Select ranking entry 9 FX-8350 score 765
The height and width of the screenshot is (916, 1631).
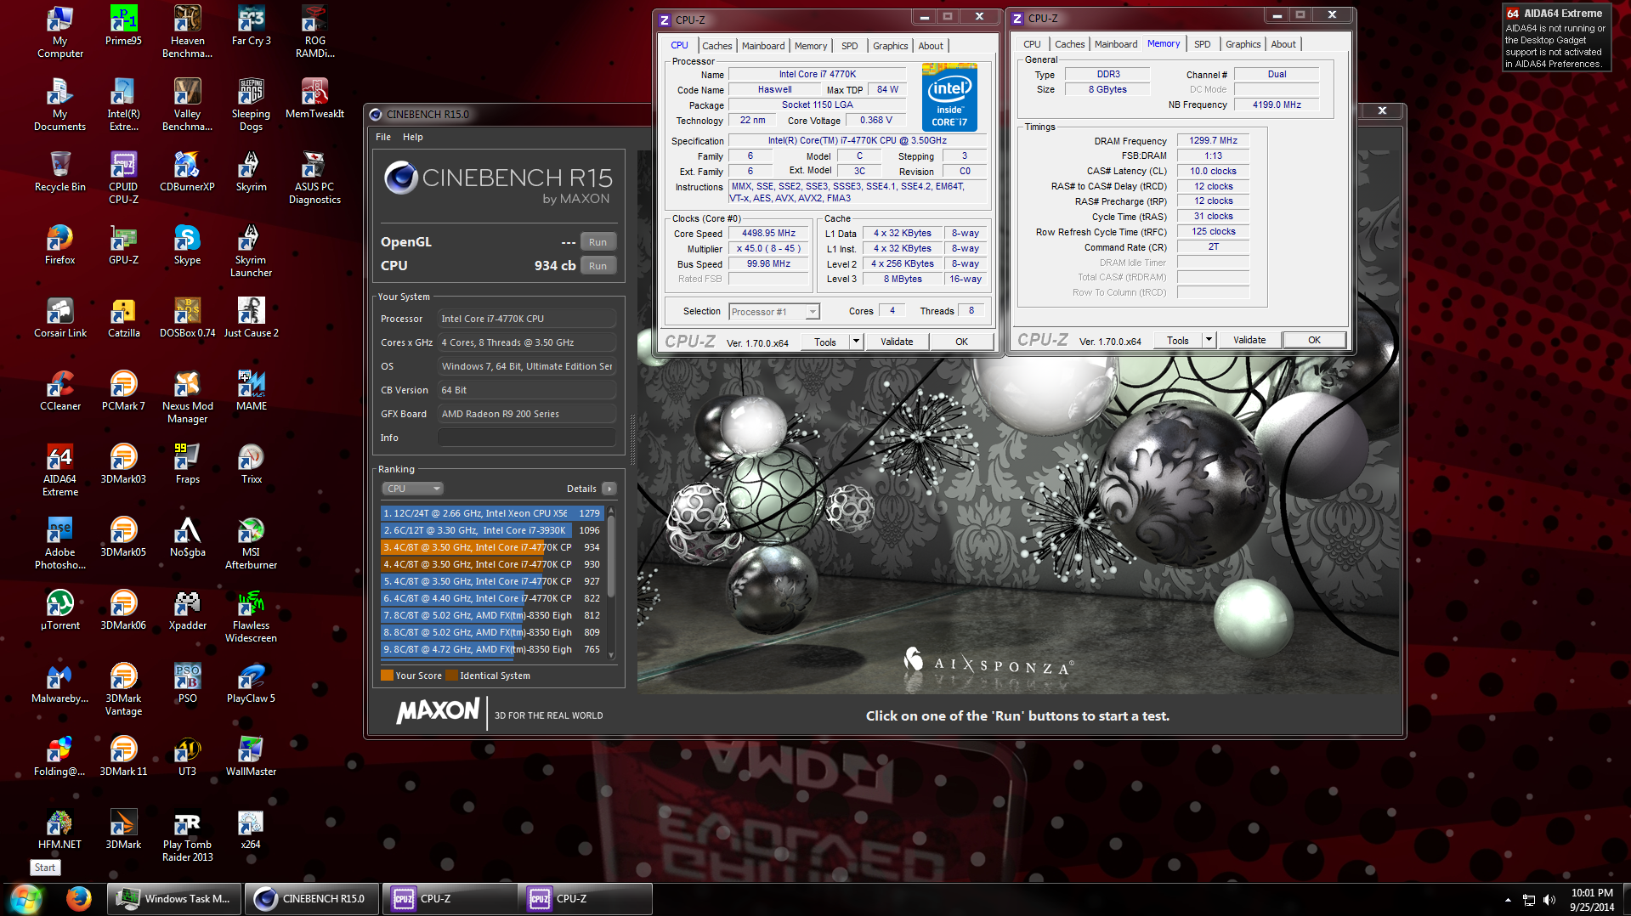coord(491,649)
